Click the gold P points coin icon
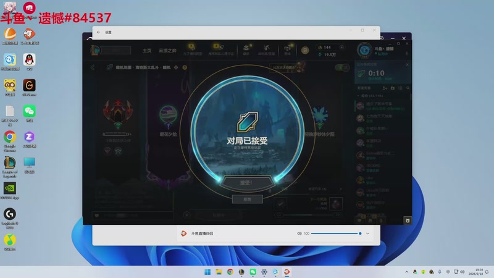 (x=305, y=50)
